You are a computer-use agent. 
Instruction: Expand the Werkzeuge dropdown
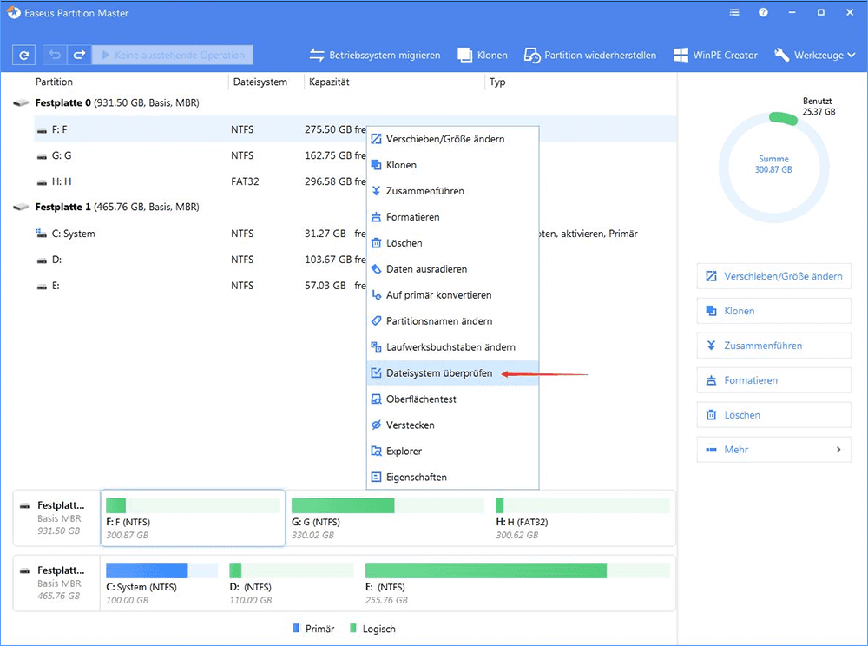click(815, 56)
